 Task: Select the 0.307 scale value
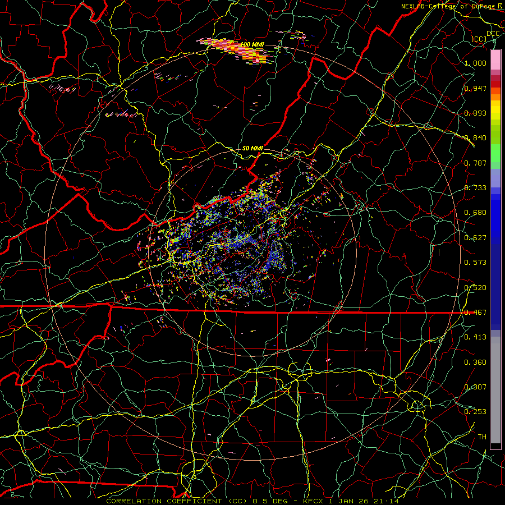click(475, 387)
